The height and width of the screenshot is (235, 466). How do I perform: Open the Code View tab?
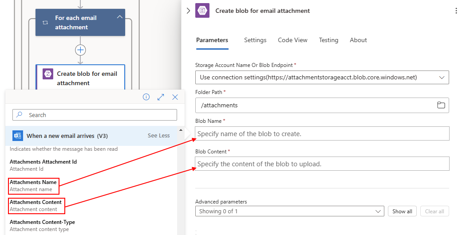point(292,40)
